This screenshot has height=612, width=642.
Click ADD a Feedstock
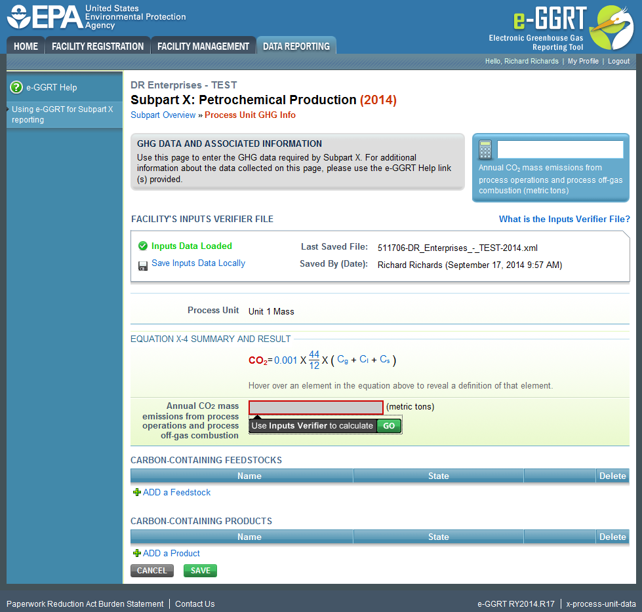(x=176, y=492)
